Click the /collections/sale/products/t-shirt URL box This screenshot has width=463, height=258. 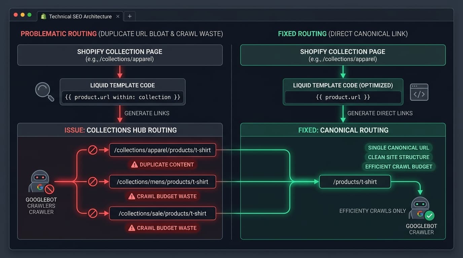tap(163, 213)
